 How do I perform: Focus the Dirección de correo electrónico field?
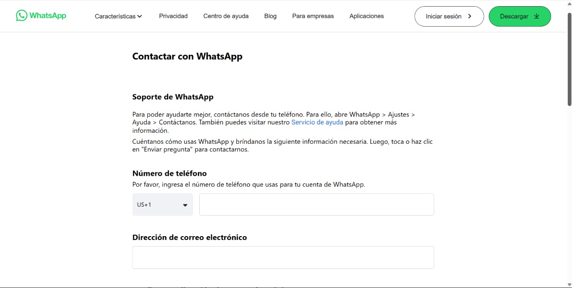pyautogui.click(x=283, y=258)
